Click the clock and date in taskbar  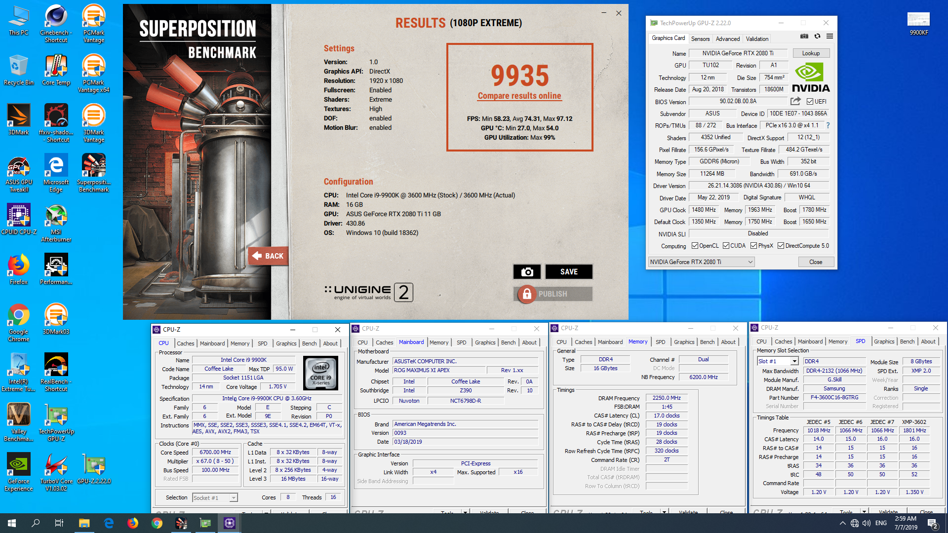[906, 523]
